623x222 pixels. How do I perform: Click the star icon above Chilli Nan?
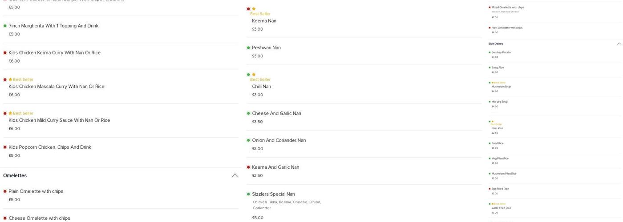point(254,75)
